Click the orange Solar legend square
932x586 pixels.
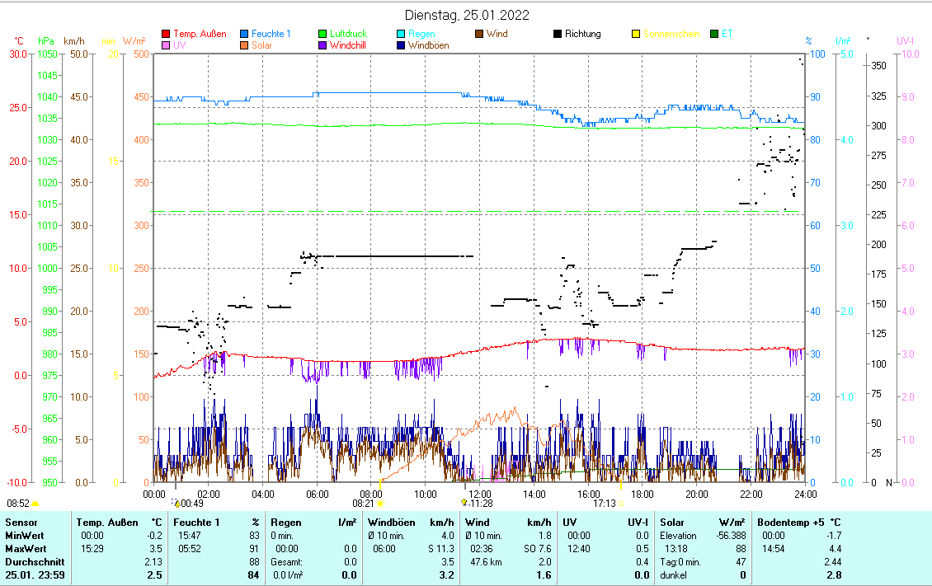[245, 45]
